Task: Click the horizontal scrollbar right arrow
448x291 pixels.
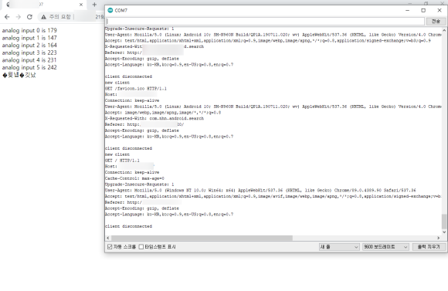Action: 439,238
